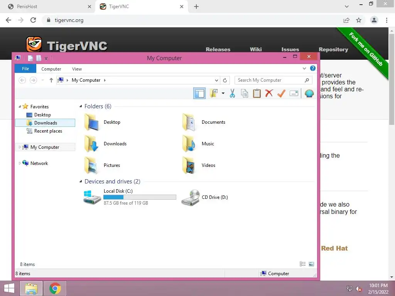Open Explorer help question mark icon
The height and width of the screenshot is (296, 395).
pyautogui.click(x=312, y=68)
